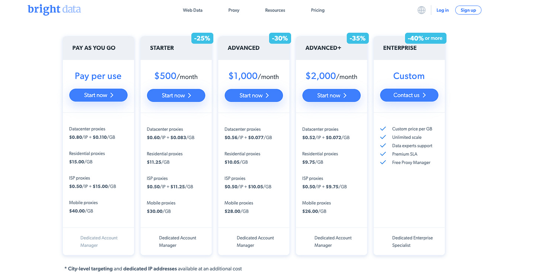The image size is (542, 274).
Task: Click the Premium SLA feature text
Action: (405, 154)
